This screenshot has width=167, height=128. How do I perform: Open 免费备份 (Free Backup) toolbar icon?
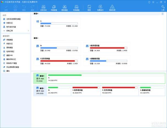(100, 8)
